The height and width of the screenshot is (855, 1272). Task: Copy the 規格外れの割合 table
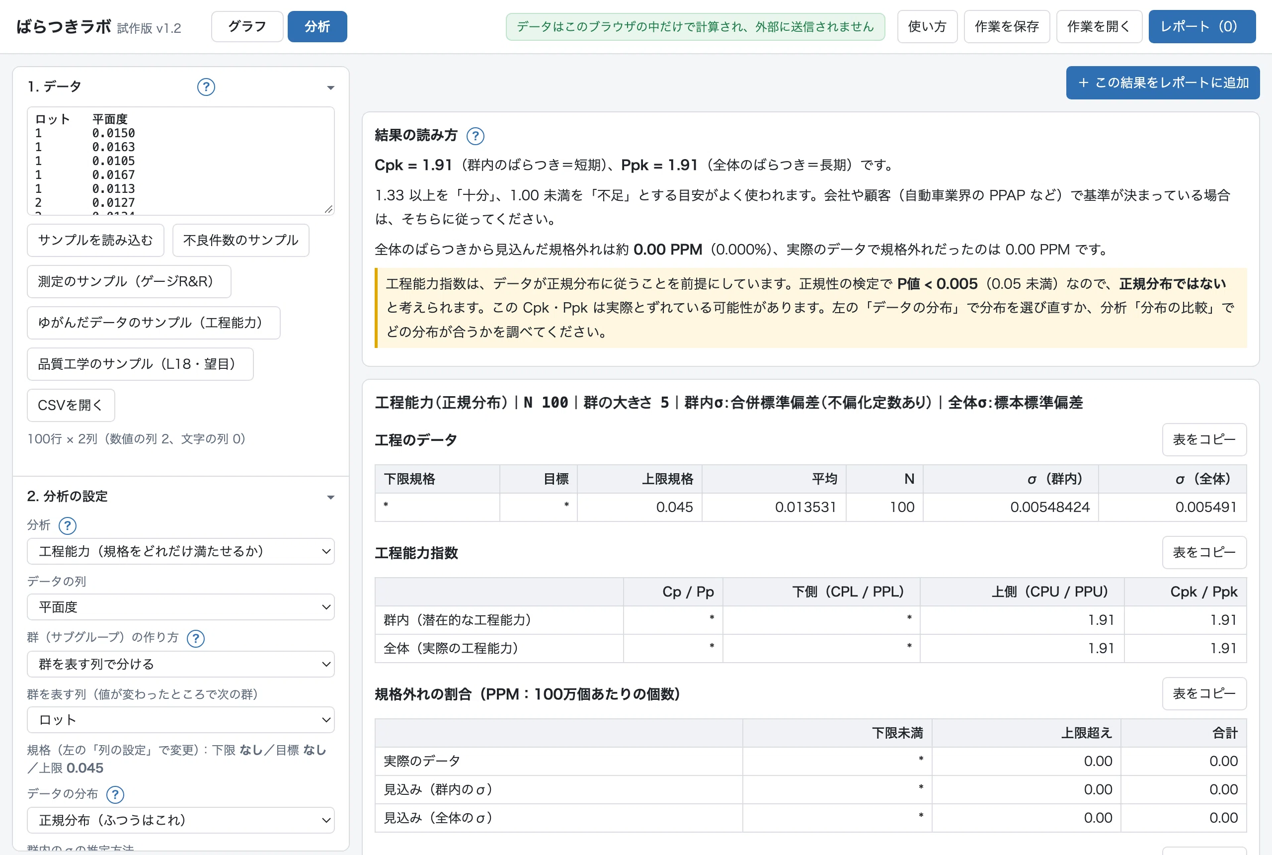1204,693
